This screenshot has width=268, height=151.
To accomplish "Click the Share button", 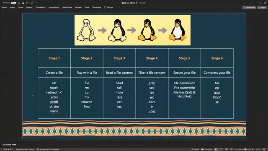I will click(x=262, y=8).
